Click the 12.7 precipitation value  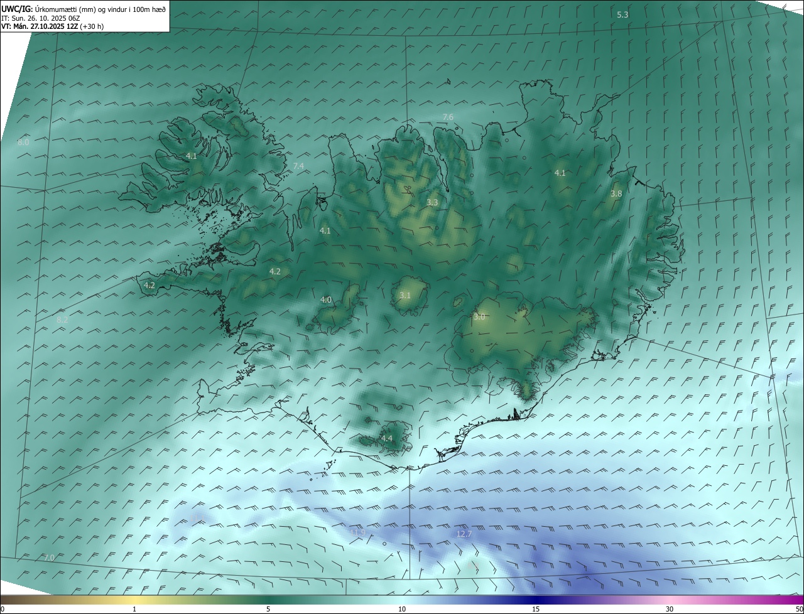[x=464, y=534]
